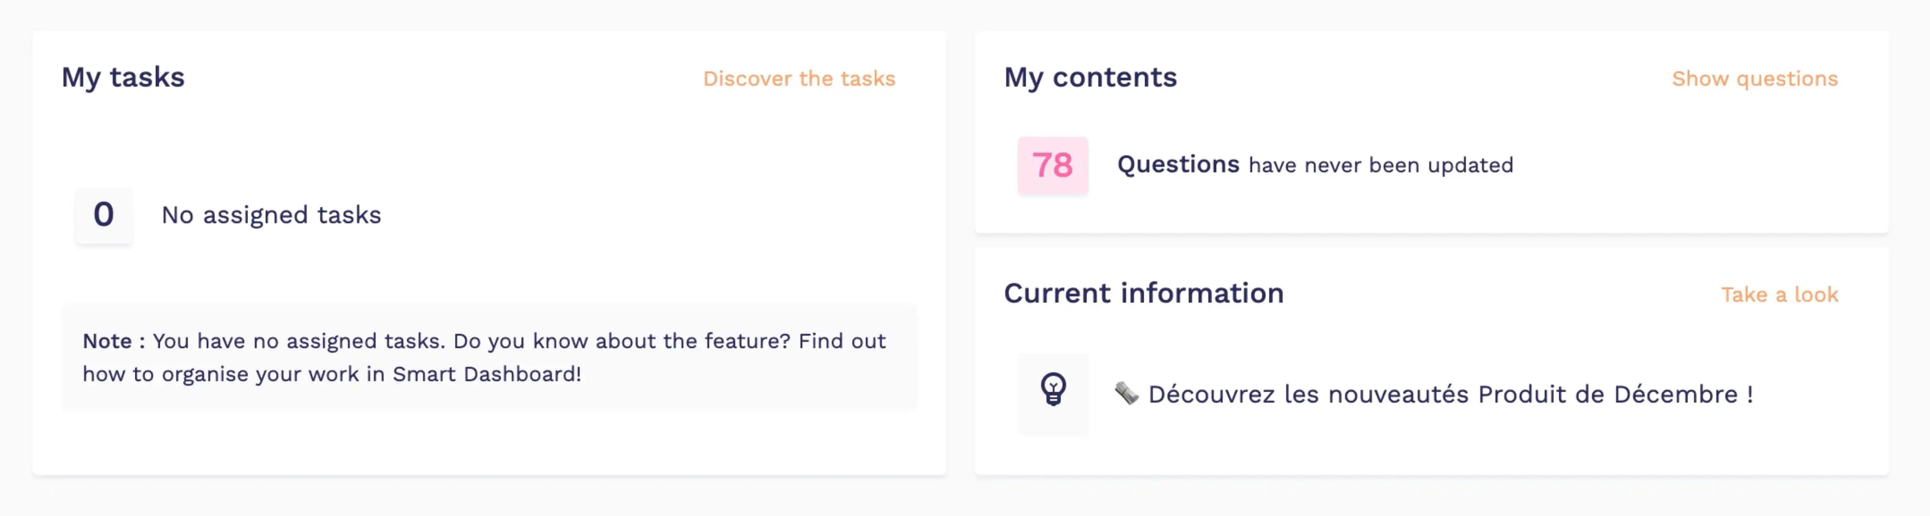Open the Discover the tasks link
This screenshot has height=516, width=1930.
[799, 79]
